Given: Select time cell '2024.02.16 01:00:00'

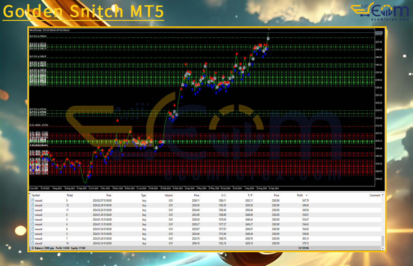Looking at the screenshot, I should click(x=102, y=243).
